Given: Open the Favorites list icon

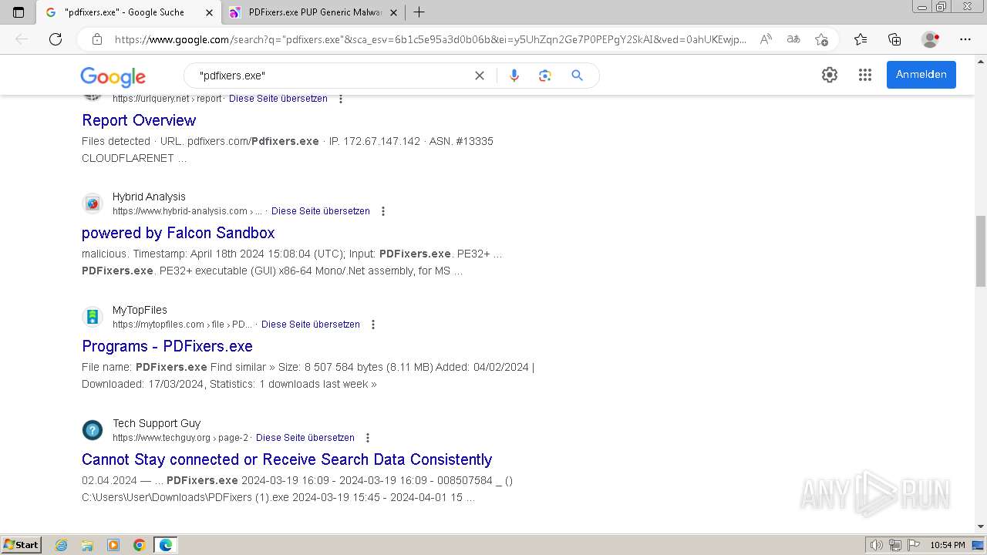Looking at the screenshot, I should pyautogui.click(x=861, y=39).
